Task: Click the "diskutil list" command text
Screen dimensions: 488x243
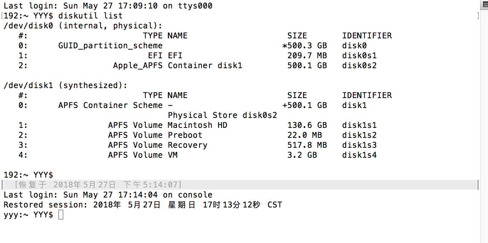Action: (x=90, y=16)
